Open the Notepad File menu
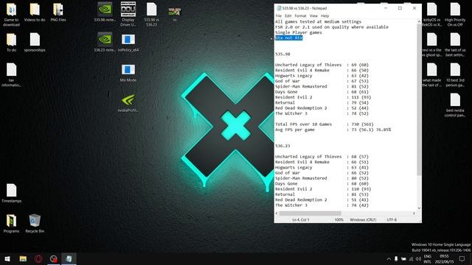This screenshot has width=472, height=265. click(279, 16)
